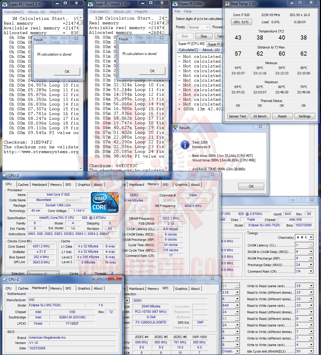
Task: Select SPD tab in CPU-Z Memory window
Action: [165, 185]
